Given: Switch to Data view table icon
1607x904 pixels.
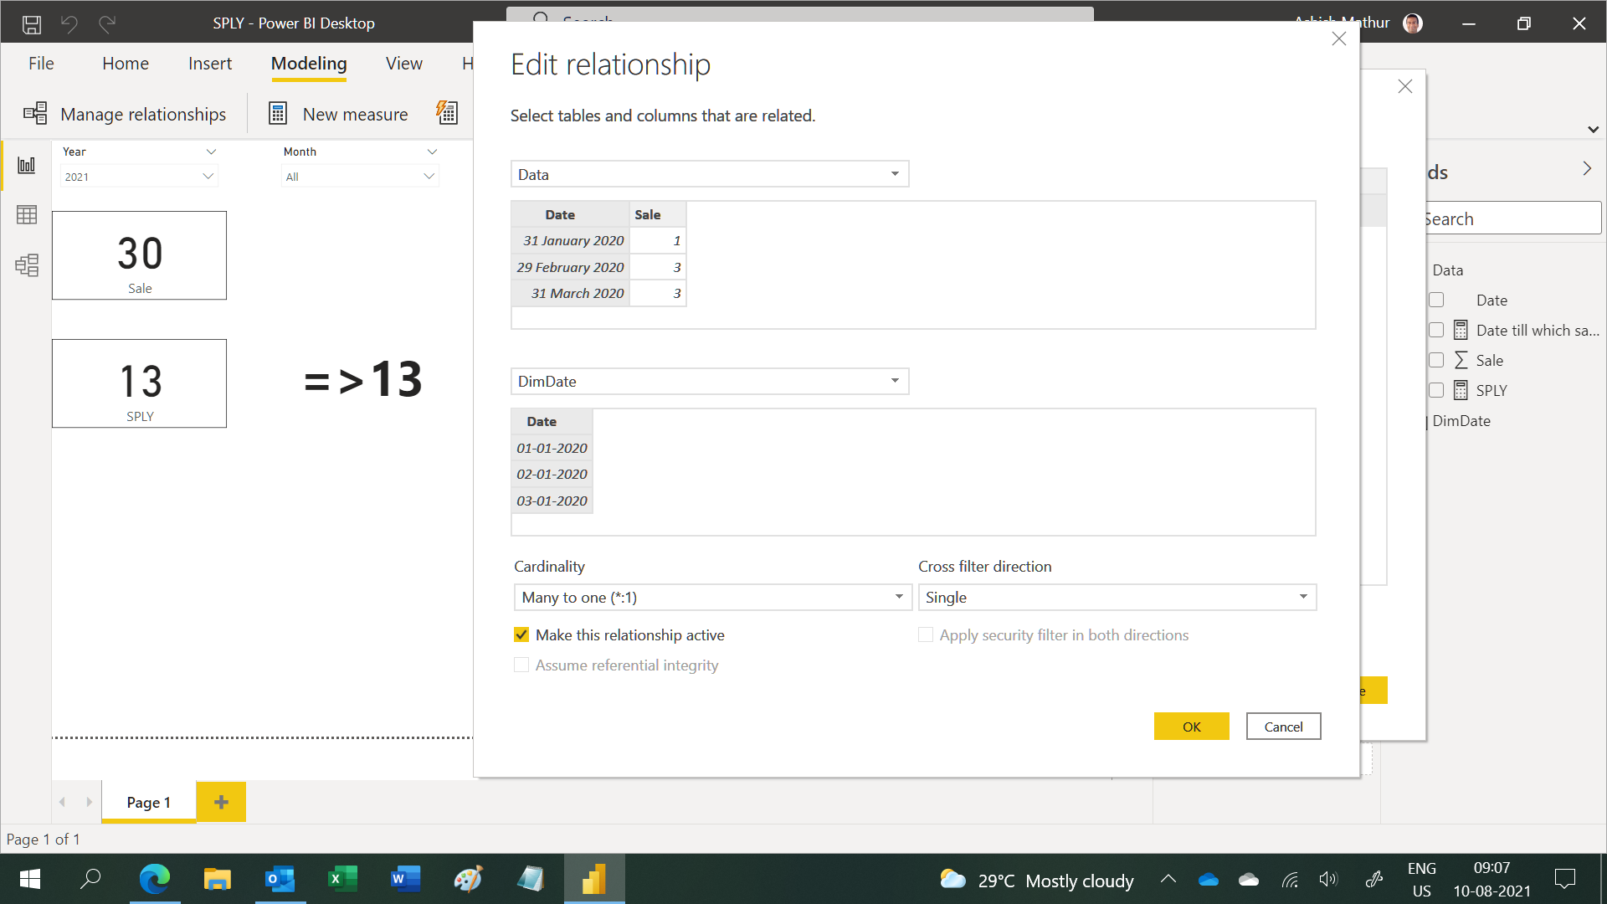Looking at the screenshot, I should point(27,215).
